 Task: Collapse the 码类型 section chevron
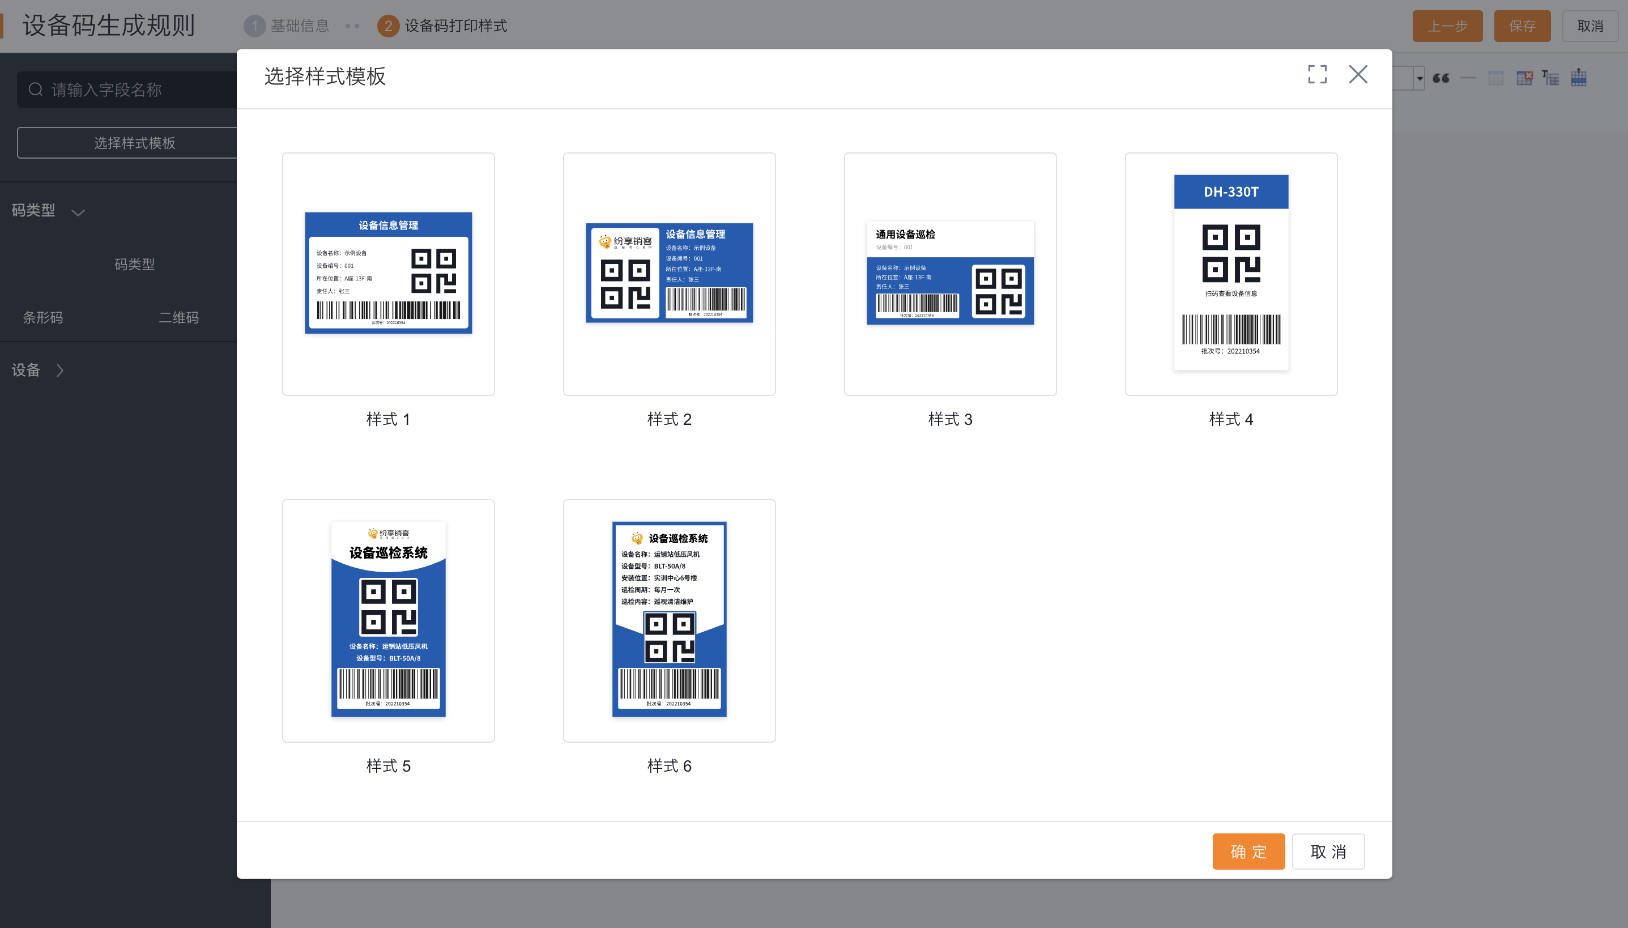[x=78, y=212]
